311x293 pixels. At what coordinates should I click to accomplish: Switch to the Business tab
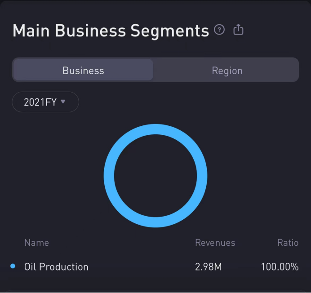(x=83, y=71)
